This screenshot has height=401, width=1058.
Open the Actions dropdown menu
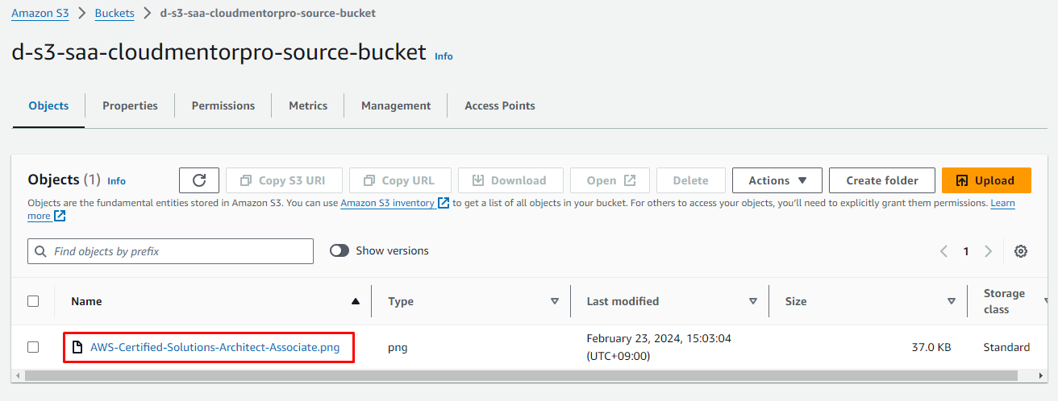coord(777,180)
